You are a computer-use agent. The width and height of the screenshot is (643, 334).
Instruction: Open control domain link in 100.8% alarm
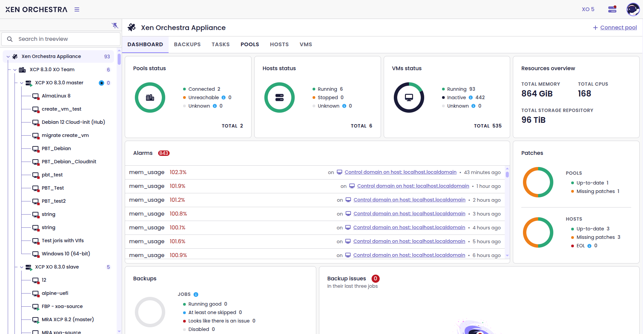click(x=409, y=214)
